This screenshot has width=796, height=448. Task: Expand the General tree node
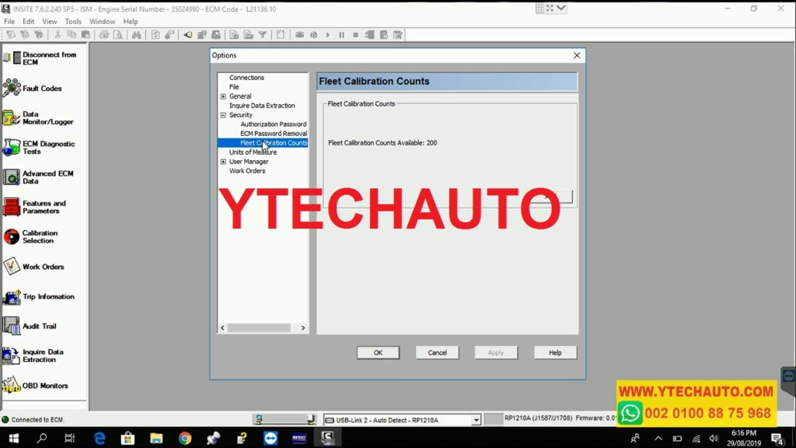[x=223, y=96]
